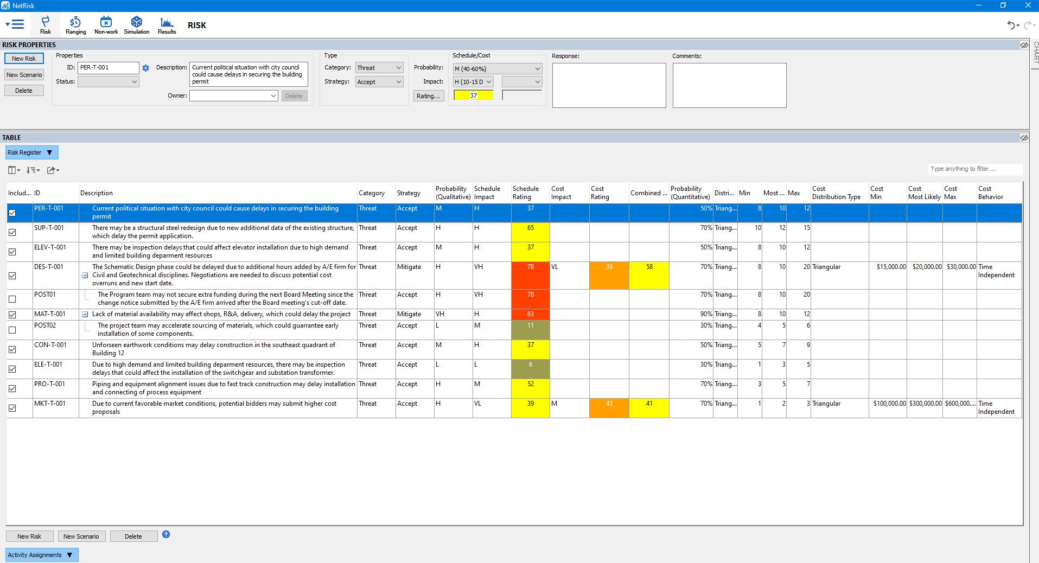Click the gear icon beside the ID field
This screenshot has height=563, width=1039.
(x=145, y=68)
